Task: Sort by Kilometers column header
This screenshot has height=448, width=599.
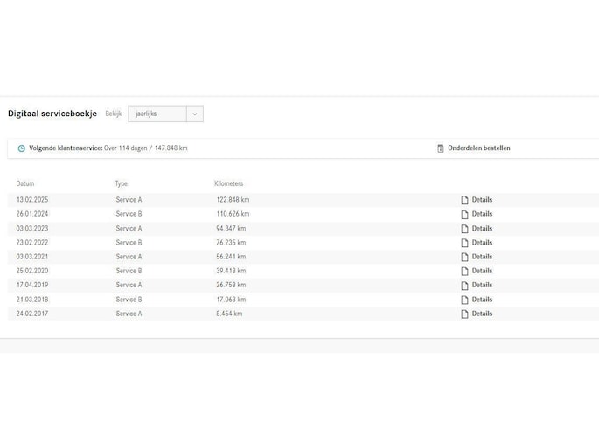Action: pos(228,183)
